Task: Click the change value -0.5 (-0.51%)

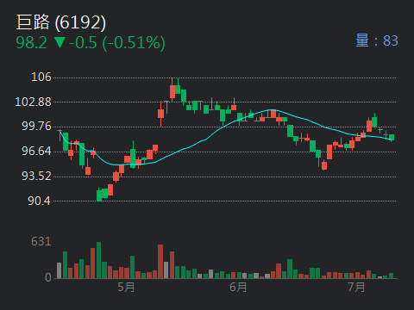Action: [x=117, y=43]
